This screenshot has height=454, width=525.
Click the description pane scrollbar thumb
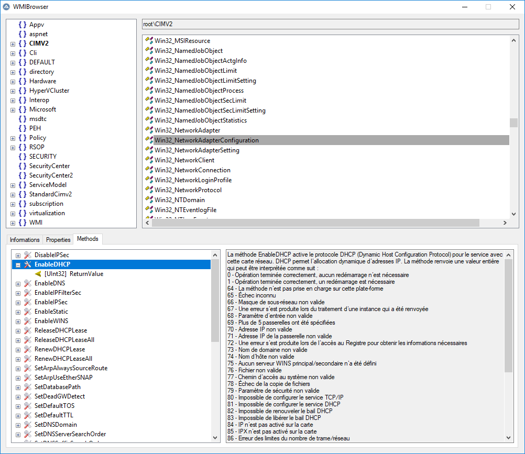[x=508, y=316]
